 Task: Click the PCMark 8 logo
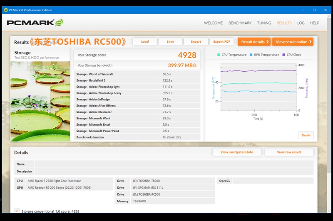(x=35, y=22)
